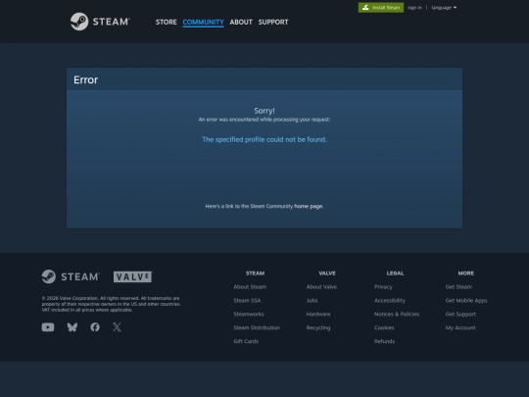
Task: Open Get Mobile Apps footer link
Action: [466, 300]
